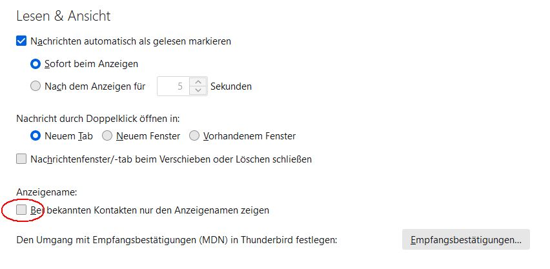This screenshot has height=269, width=550.
Task: Increase seconds with the up stepper arrow
Action: [x=198, y=81]
